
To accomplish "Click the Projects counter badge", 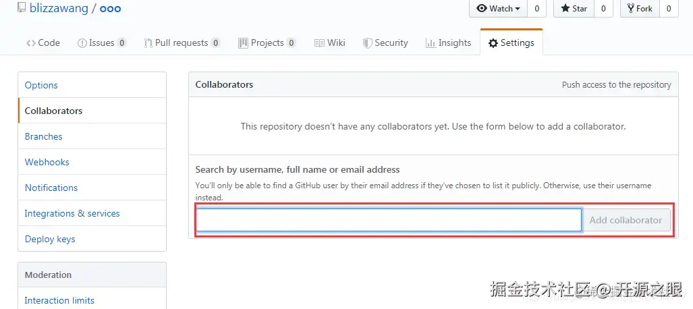I will point(291,43).
